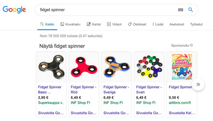The image size is (213, 121).
Task: Click inside the fidget spinner search field
Action: [106, 10]
